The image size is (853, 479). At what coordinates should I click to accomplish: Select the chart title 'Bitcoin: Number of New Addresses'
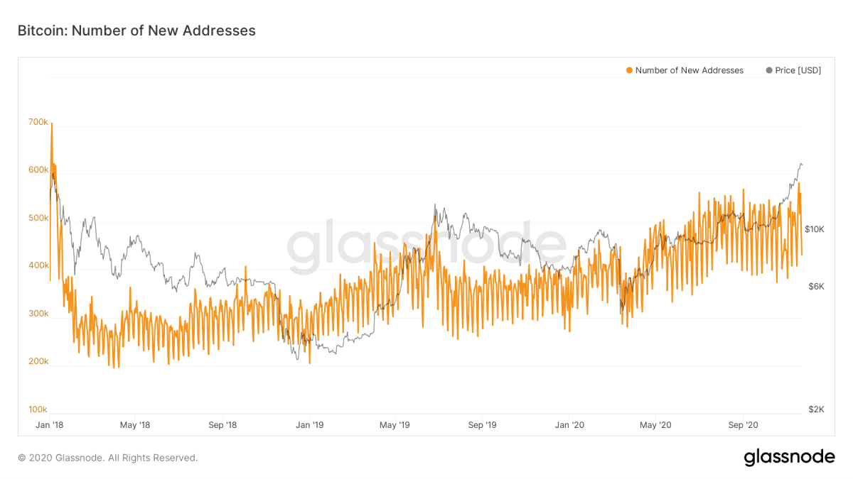coord(136,31)
